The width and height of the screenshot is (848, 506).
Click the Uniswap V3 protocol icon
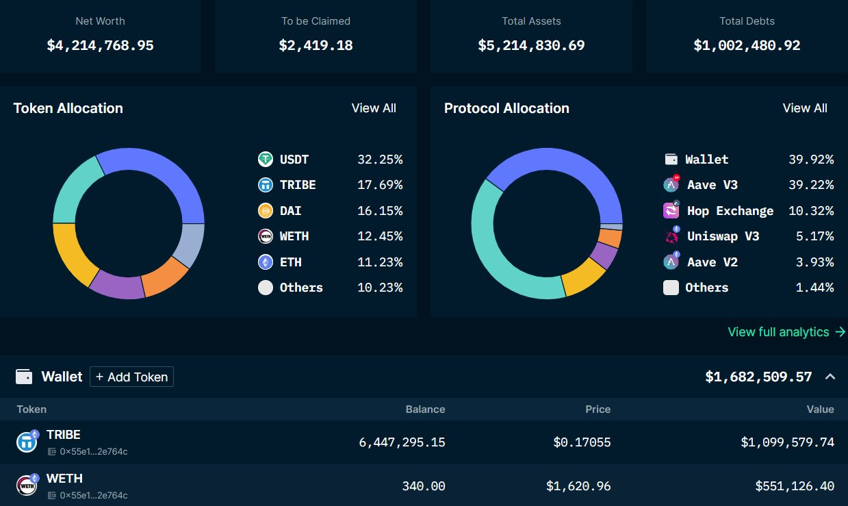[671, 236]
